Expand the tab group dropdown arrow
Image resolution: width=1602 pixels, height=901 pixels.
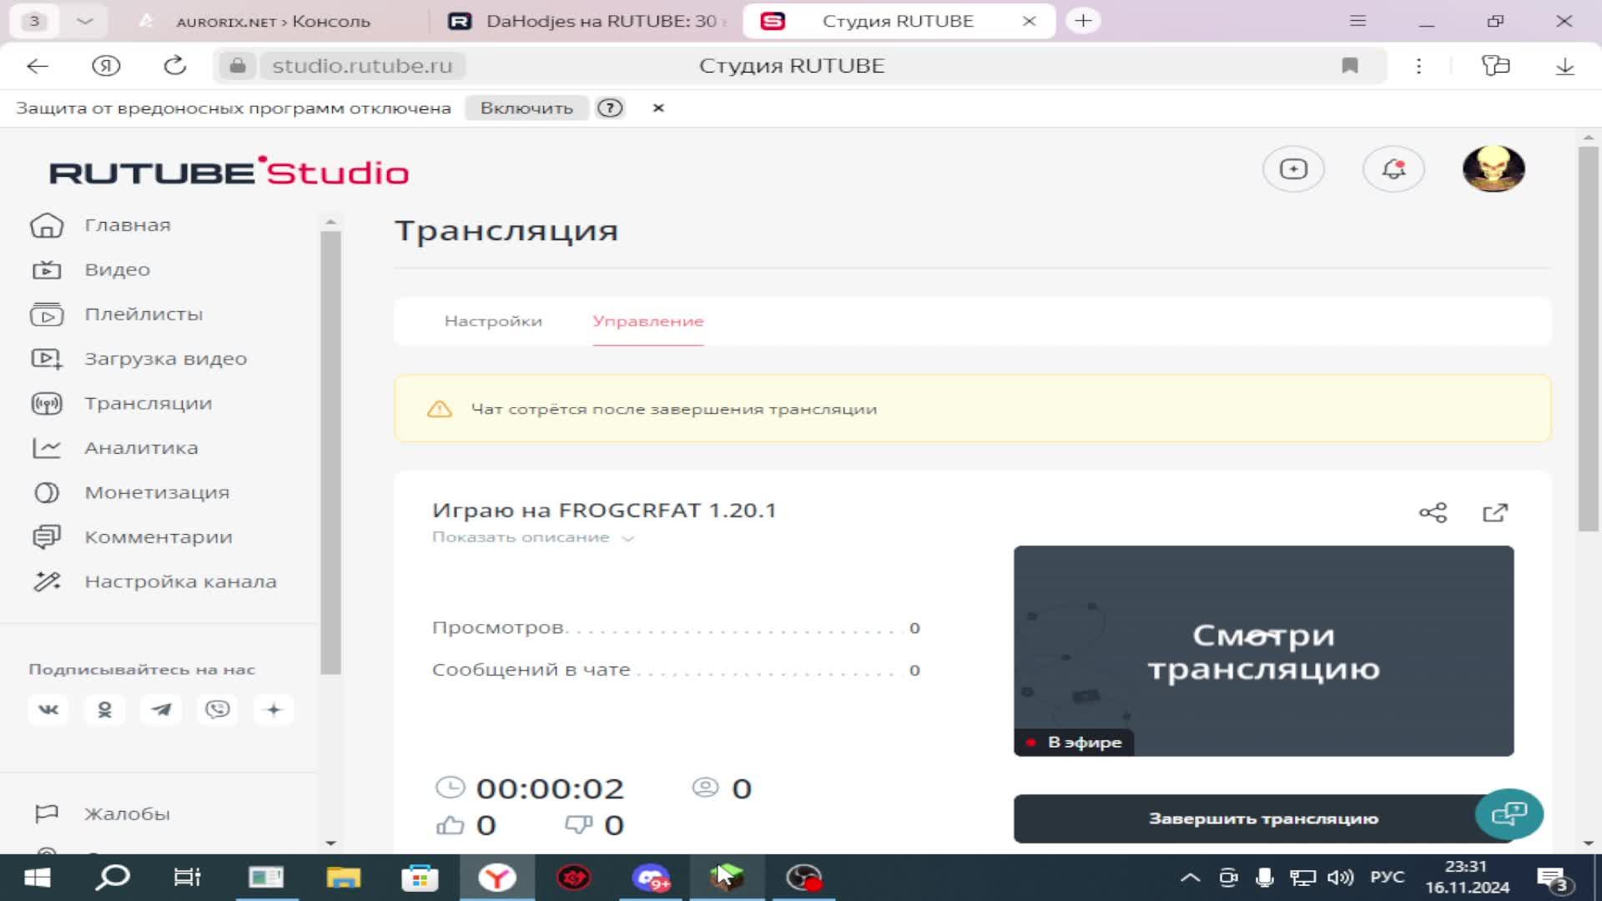(x=84, y=21)
